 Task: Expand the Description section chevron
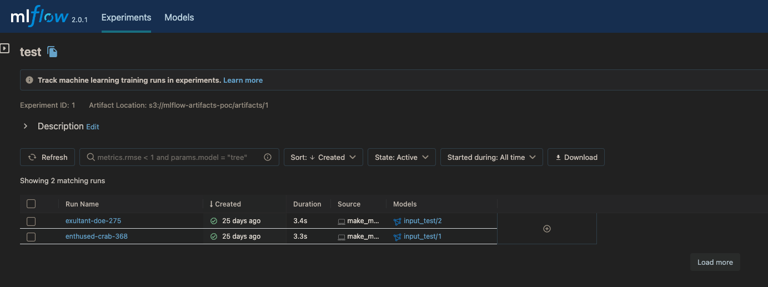click(x=26, y=127)
